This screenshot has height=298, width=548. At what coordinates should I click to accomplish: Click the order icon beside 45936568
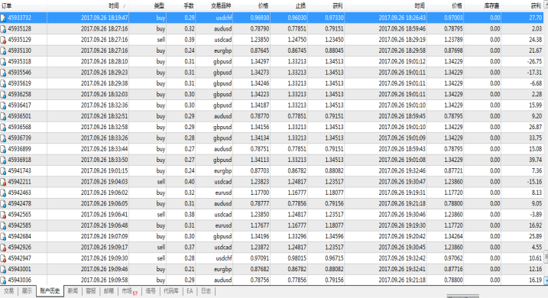click(3, 127)
